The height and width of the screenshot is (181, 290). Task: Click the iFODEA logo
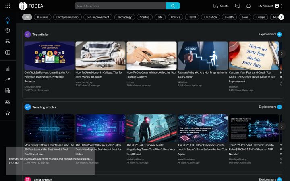(x=31, y=6)
